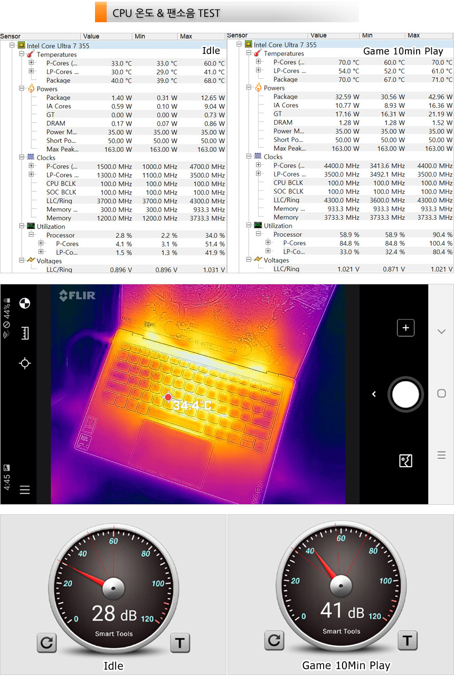
Task: Click the T button on Game meter
Action: [406, 641]
